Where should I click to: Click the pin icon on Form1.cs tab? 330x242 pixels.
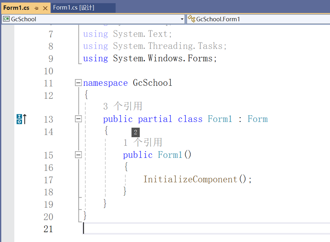(37, 8)
